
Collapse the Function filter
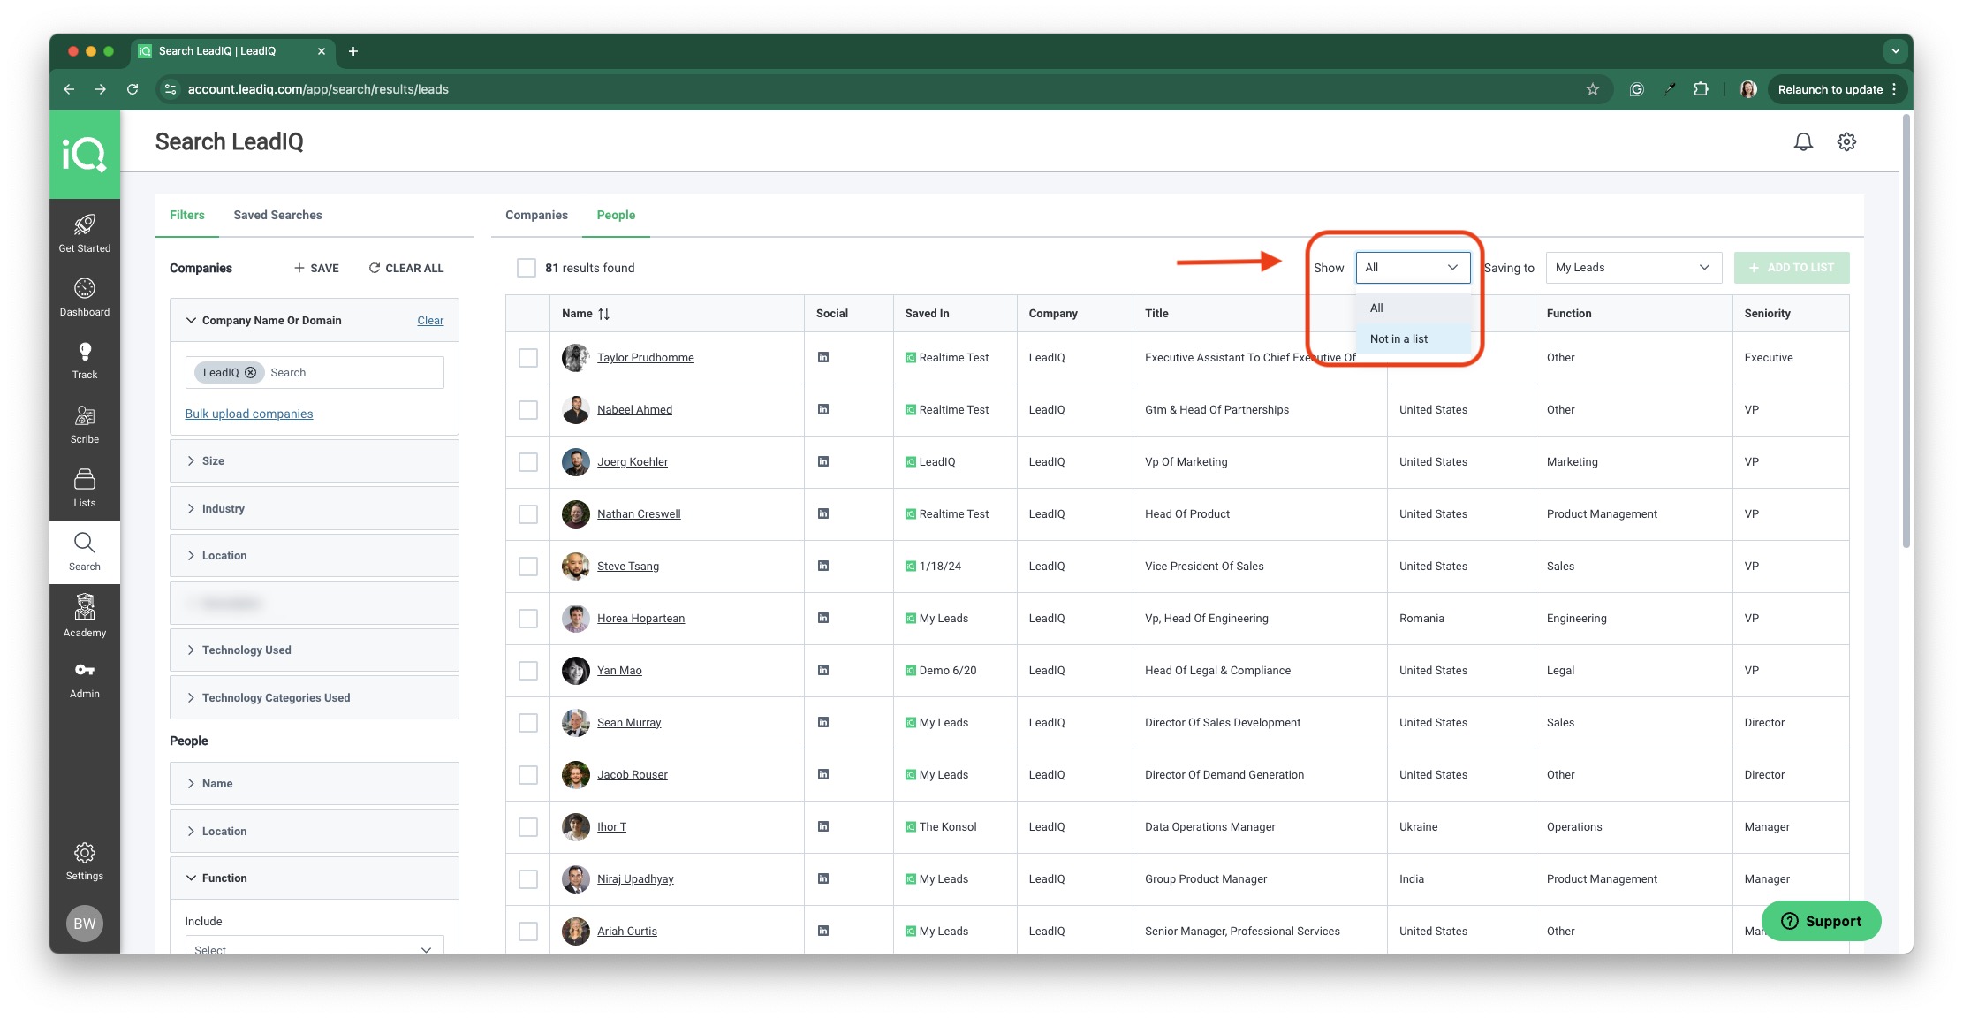click(x=315, y=878)
